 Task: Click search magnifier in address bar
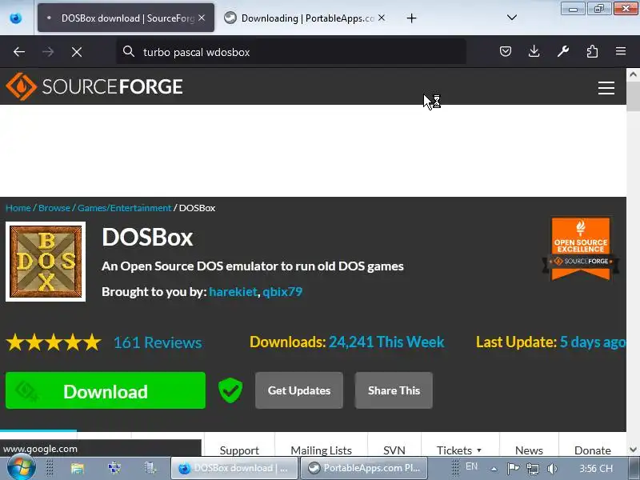coord(129,51)
